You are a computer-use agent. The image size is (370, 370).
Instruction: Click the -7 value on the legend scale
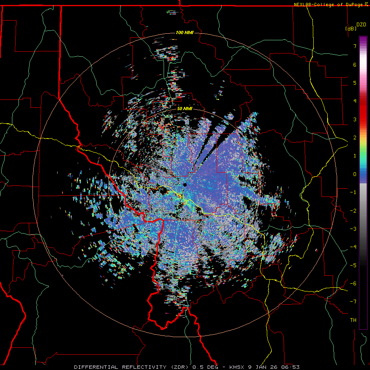click(353, 302)
